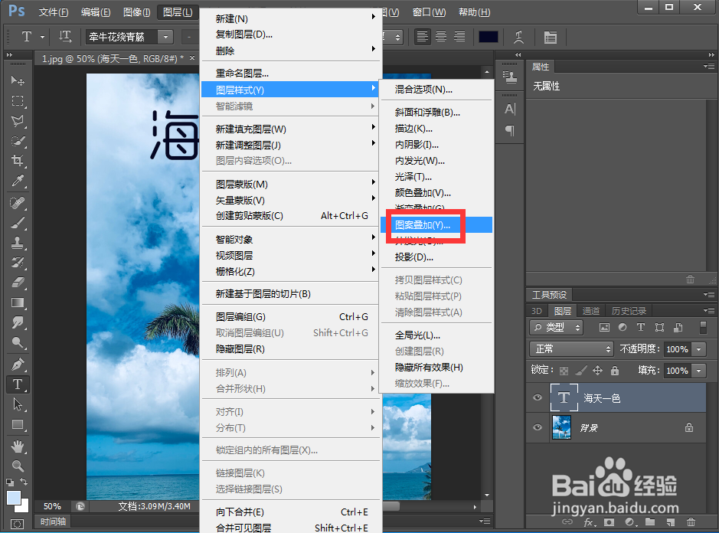Viewport: 719px width, 533px height.
Task: Click the Create new layer icon
Action: (x=671, y=521)
